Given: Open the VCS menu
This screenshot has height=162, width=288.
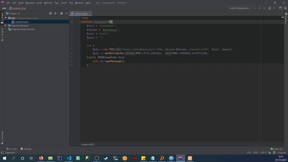Looking at the screenshot, I should click(71, 3).
